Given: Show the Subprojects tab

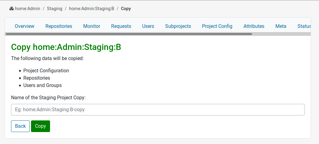Looking at the screenshot, I should click(178, 26).
